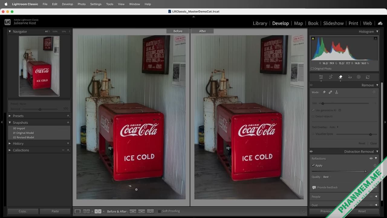Click the Copy... button

pyautogui.click(x=23, y=211)
